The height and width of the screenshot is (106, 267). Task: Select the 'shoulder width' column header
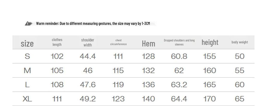(88, 42)
